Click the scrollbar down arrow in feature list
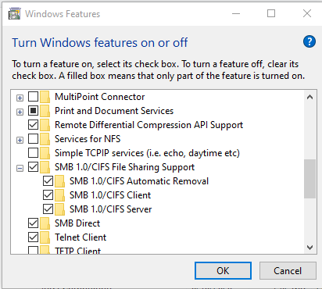Image resolution: width=322 pixels, height=289 pixels. (x=309, y=248)
